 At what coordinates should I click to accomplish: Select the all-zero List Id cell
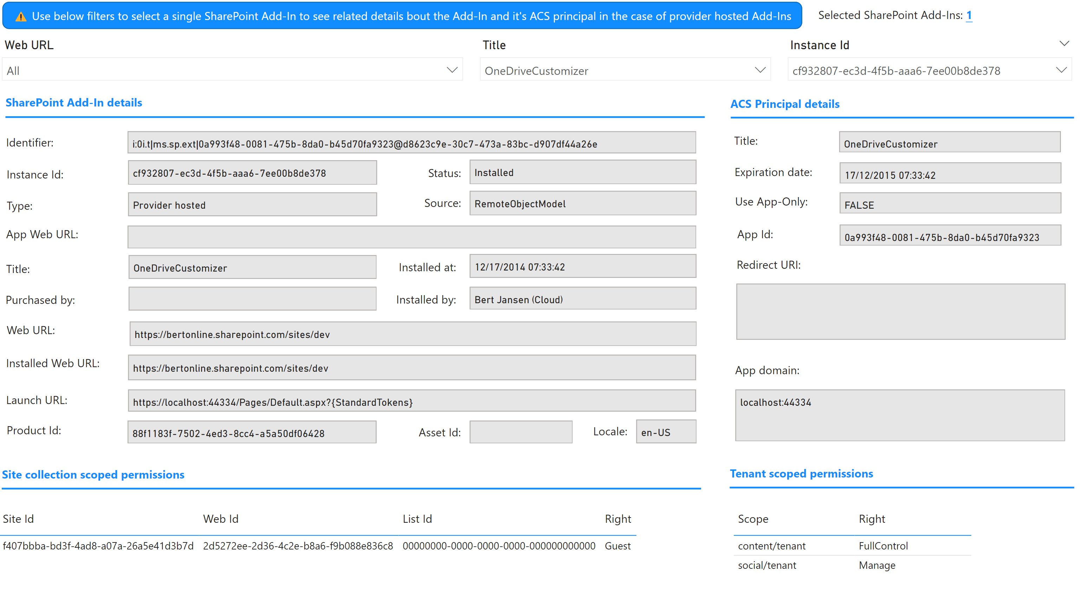pyautogui.click(x=499, y=546)
